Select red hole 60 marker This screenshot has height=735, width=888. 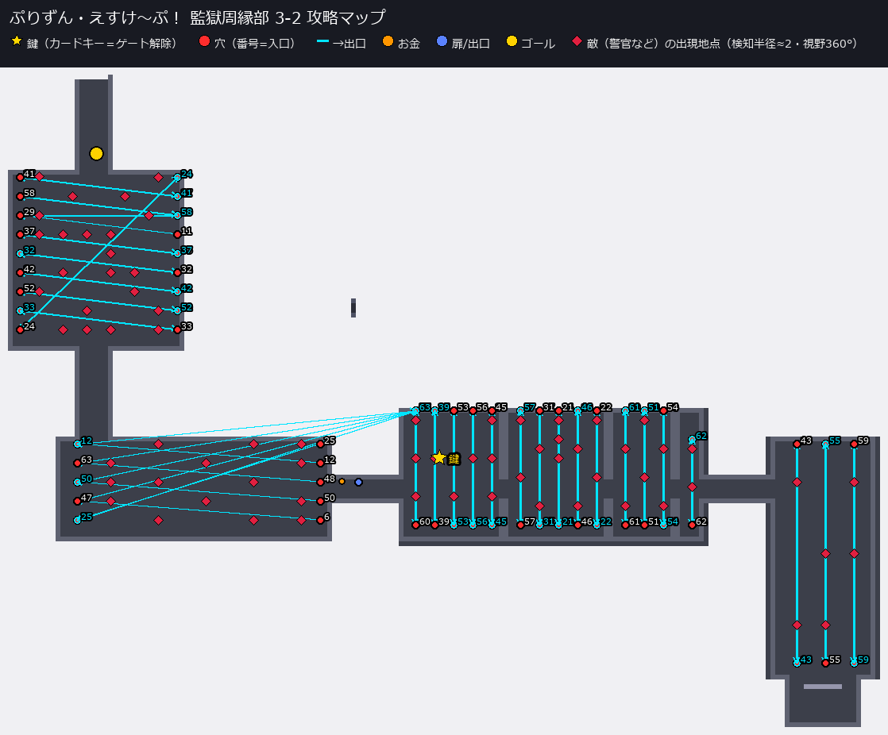point(415,525)
